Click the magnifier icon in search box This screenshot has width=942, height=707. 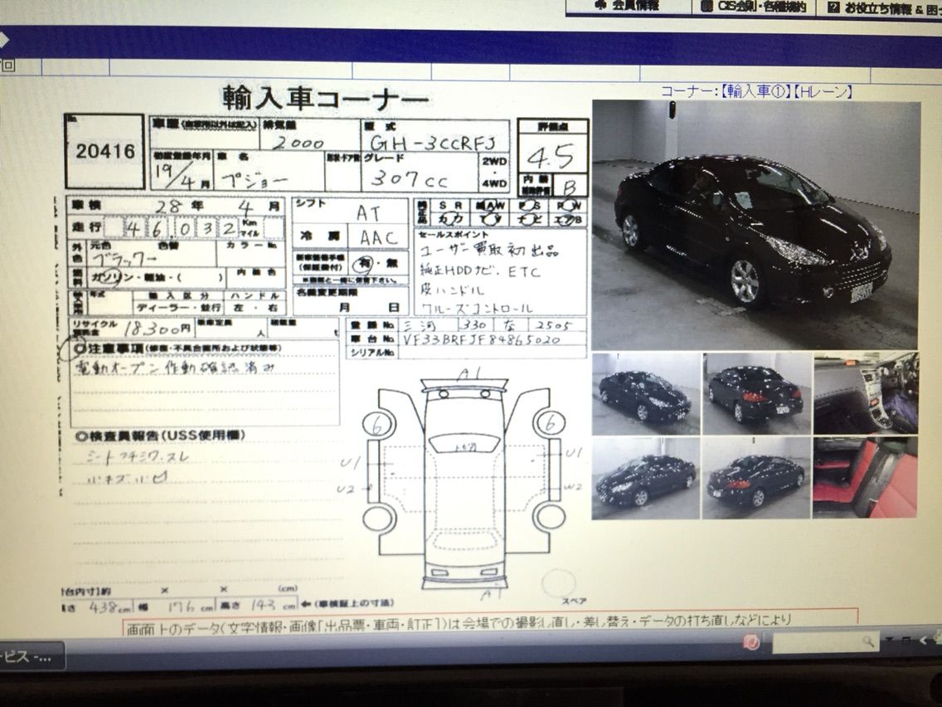point(868,642)
